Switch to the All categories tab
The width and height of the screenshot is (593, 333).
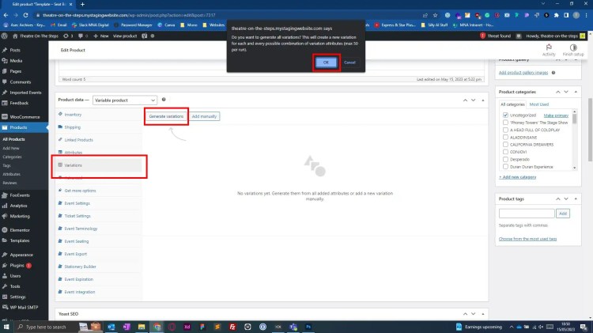click(512, 104)
